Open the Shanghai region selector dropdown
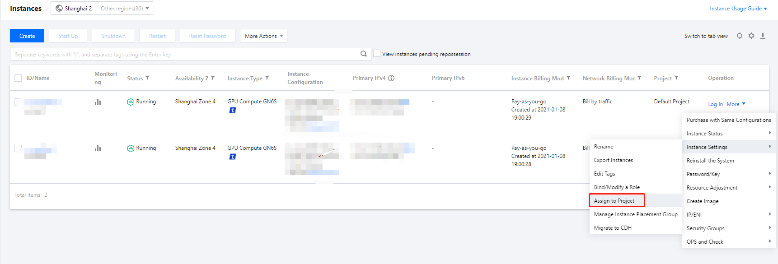778x264 pixels. point(102,8)
